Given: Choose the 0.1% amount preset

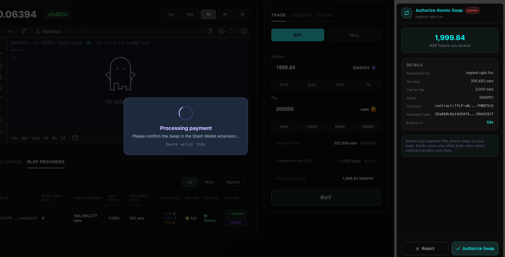Looking at the screenshot, I should [284, 85].
